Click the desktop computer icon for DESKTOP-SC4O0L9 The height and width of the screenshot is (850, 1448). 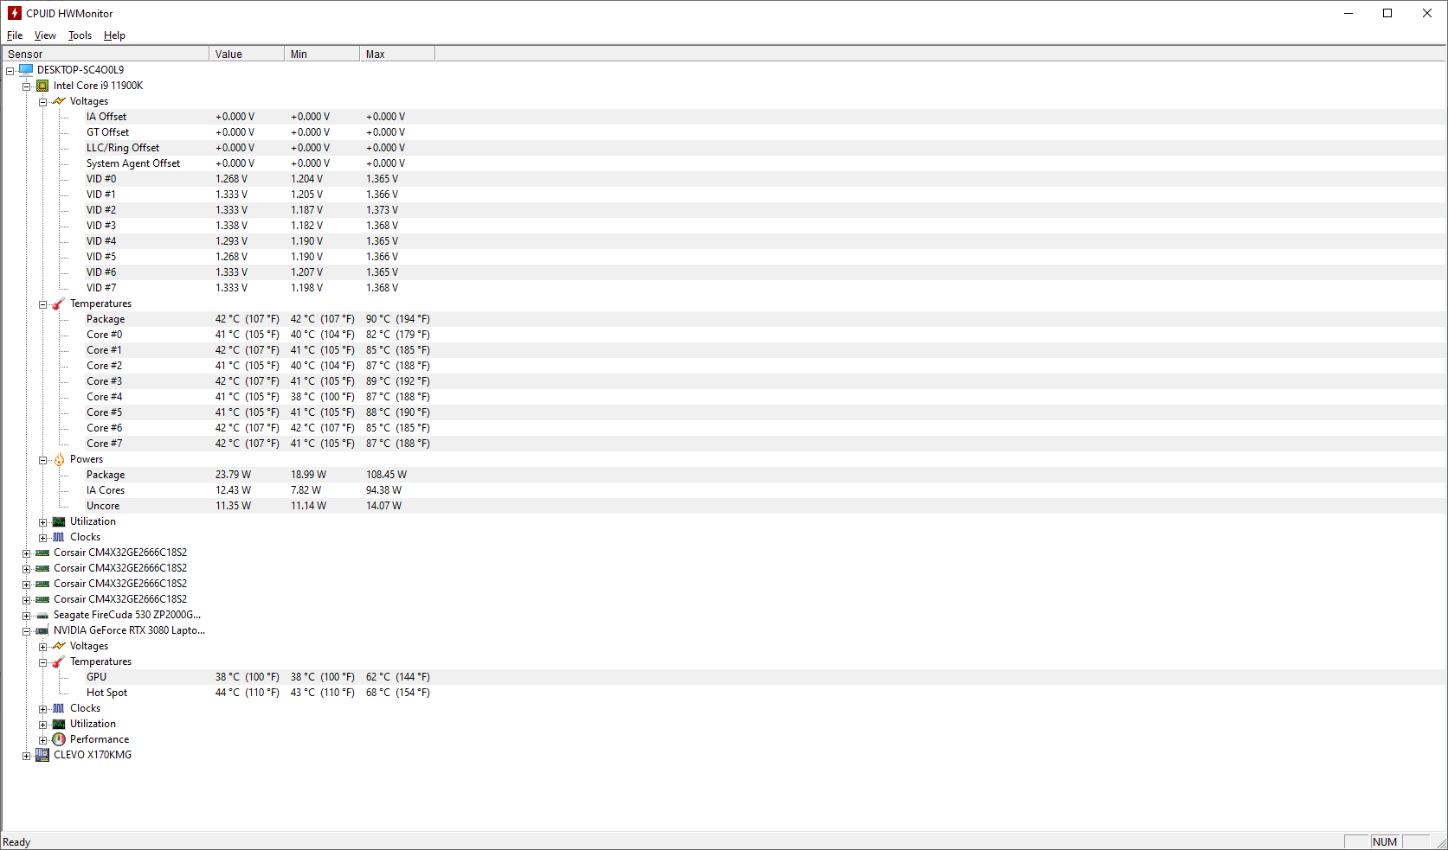pos(26,70)
